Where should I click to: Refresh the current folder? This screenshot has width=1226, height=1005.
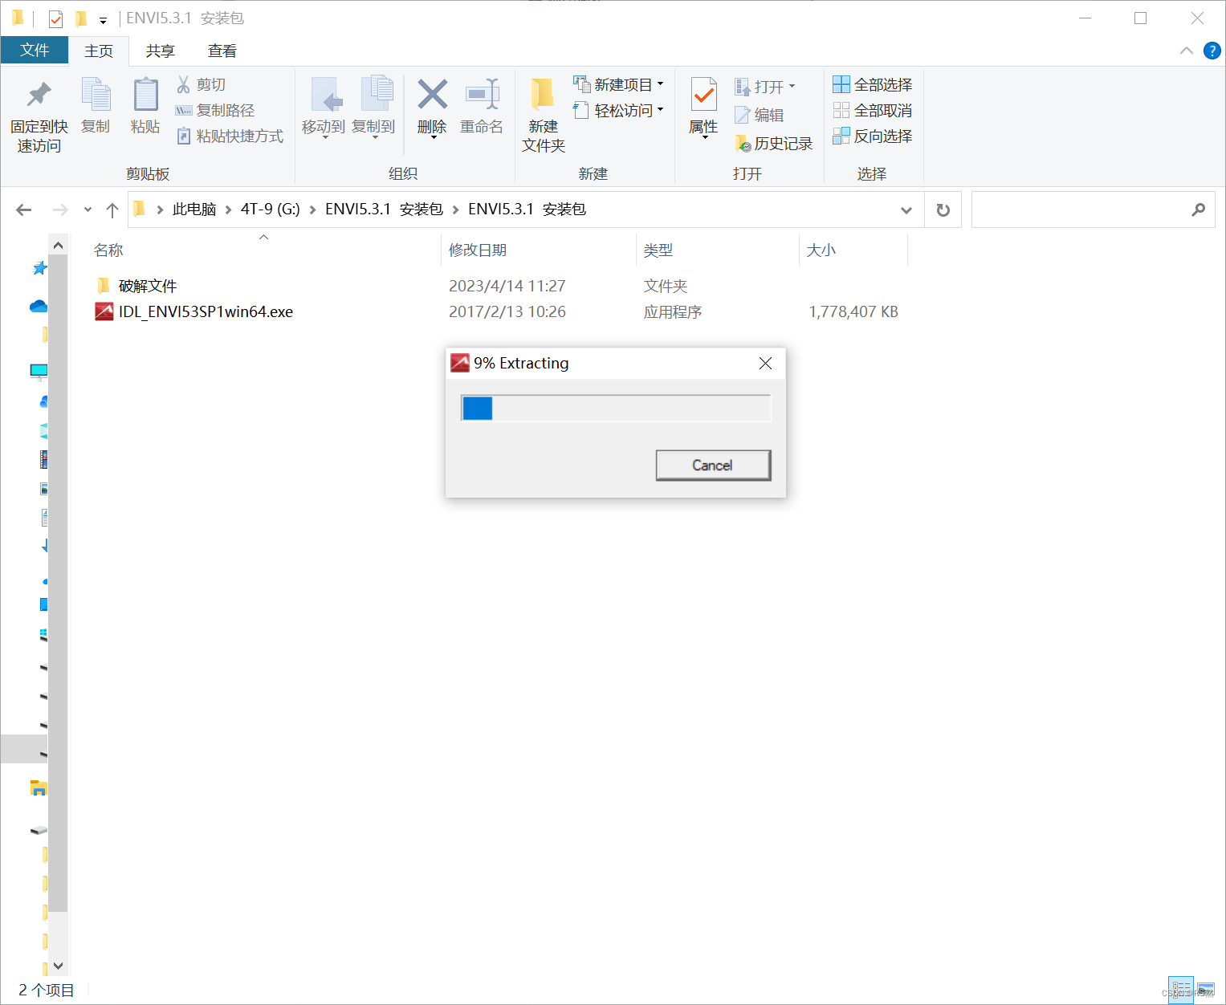(x=943, y=210)
